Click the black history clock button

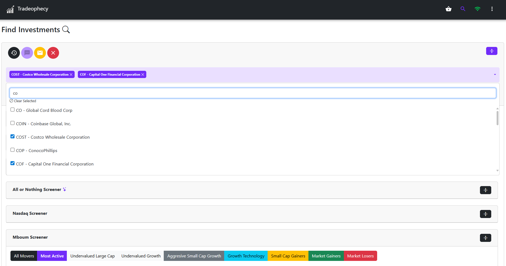point(14,53)
